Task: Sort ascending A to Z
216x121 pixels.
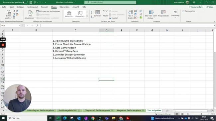Action: click(92, 13)
